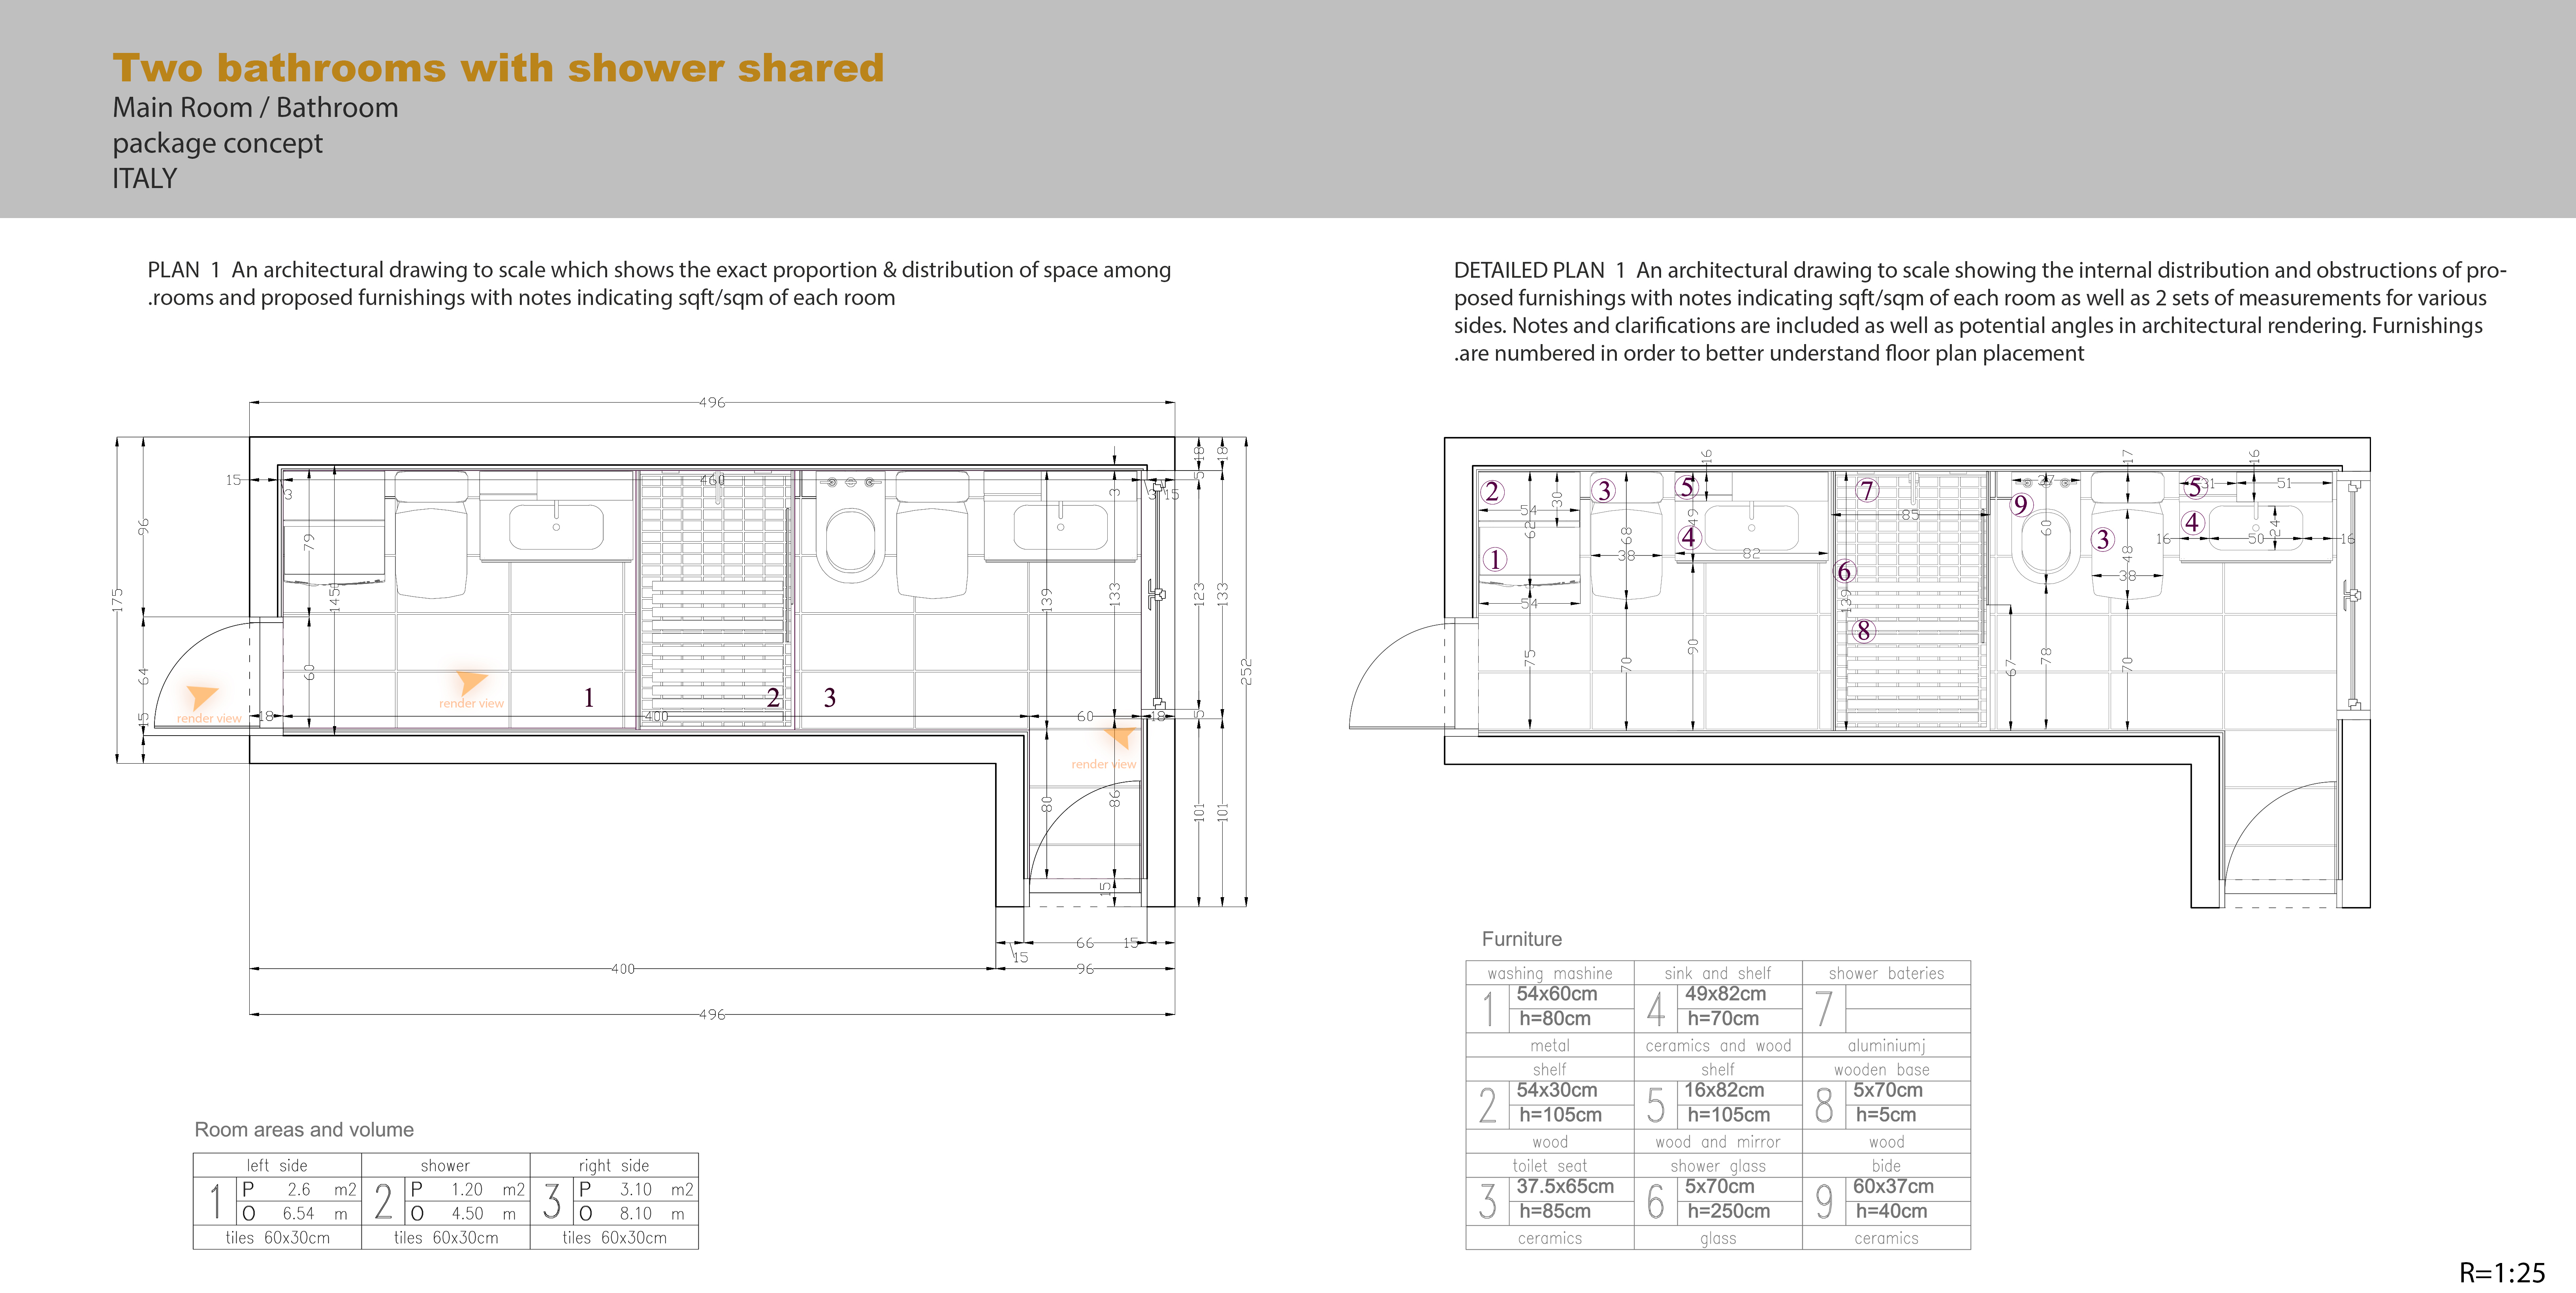
Task: Select circled number 9 bidet marker
Action: coord(2021,505)
